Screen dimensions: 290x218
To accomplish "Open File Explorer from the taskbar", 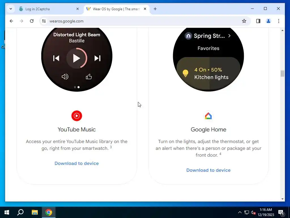I will 35,212.
